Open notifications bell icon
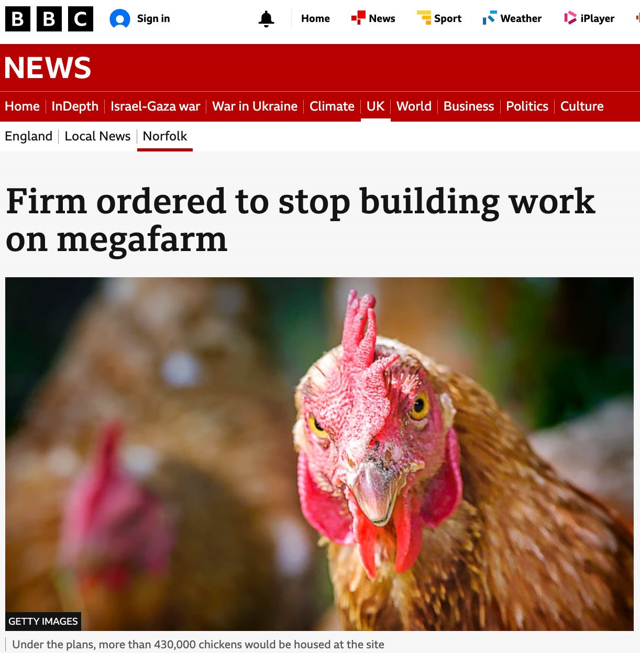 pyautogui.click(x=266, y=19)
